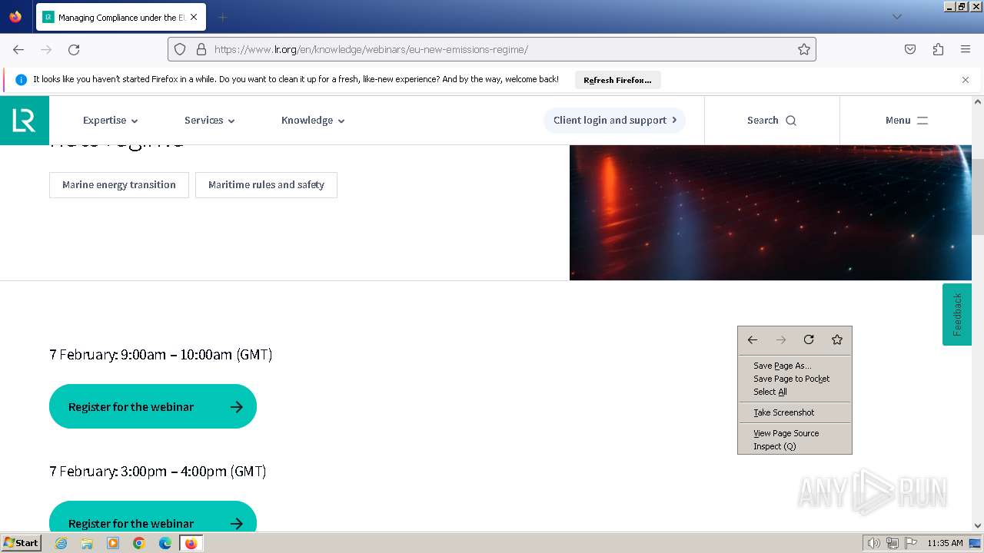
Task: Choose Select All in context menu
Action: (x=795, y=392)
